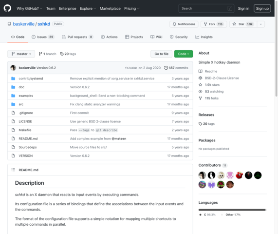The width and height of the screenshot is (278, 234).
Task: Open the green Code dropdown button
Action: [184, 54]
